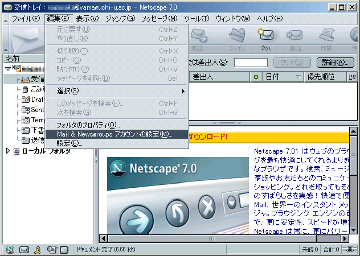Collapse the menu bar grippy

coord(6,19)
